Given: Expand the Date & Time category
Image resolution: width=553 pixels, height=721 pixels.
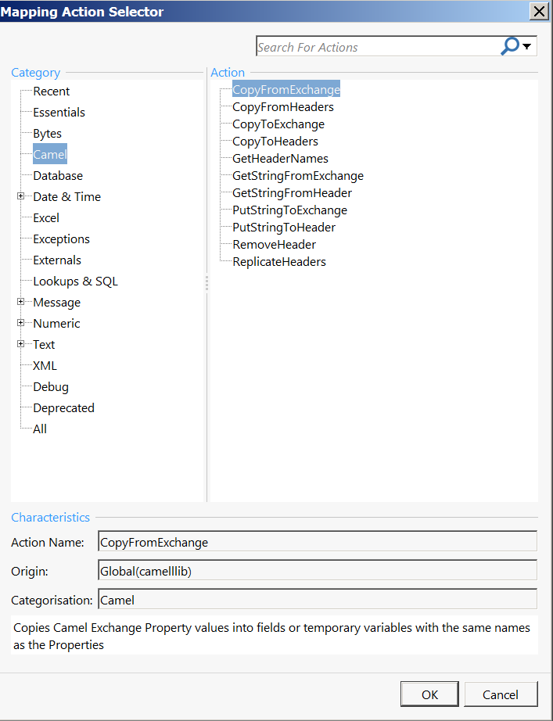Looking at the screenshot, I should [x=21, y=196].
